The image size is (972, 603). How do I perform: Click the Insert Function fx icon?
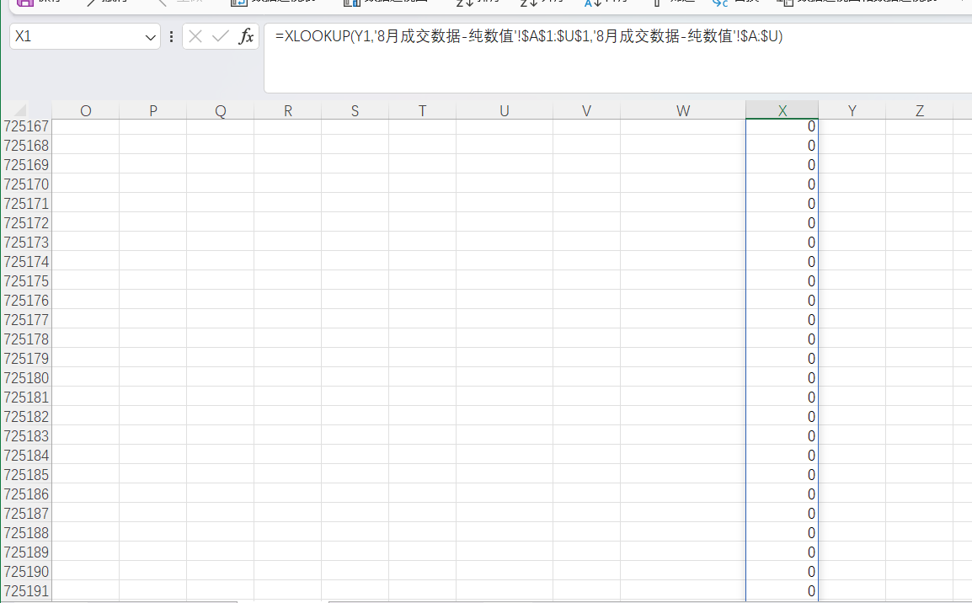point(246,36)
